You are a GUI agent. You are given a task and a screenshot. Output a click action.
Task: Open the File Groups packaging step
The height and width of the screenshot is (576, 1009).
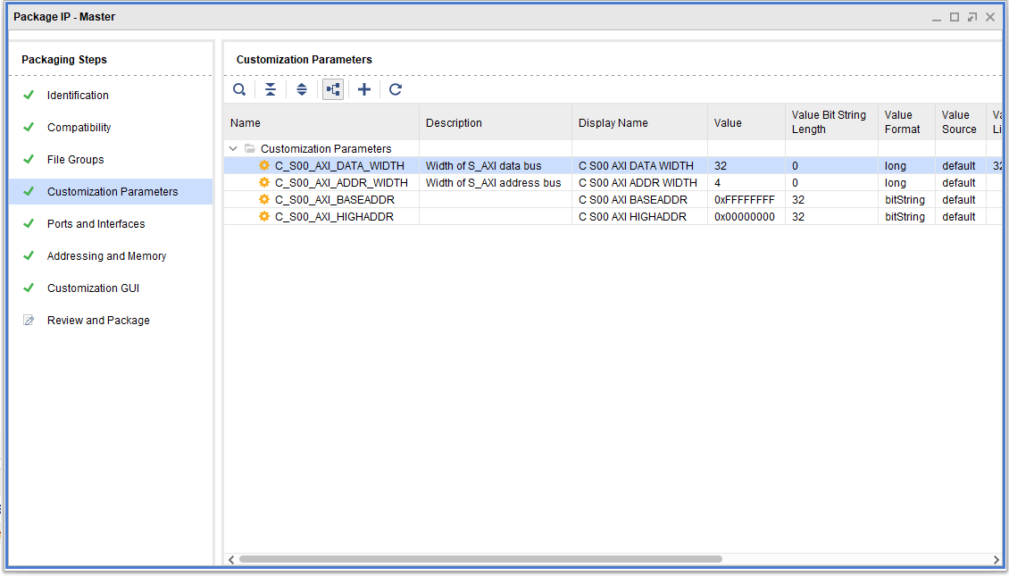tap(75, 160)
